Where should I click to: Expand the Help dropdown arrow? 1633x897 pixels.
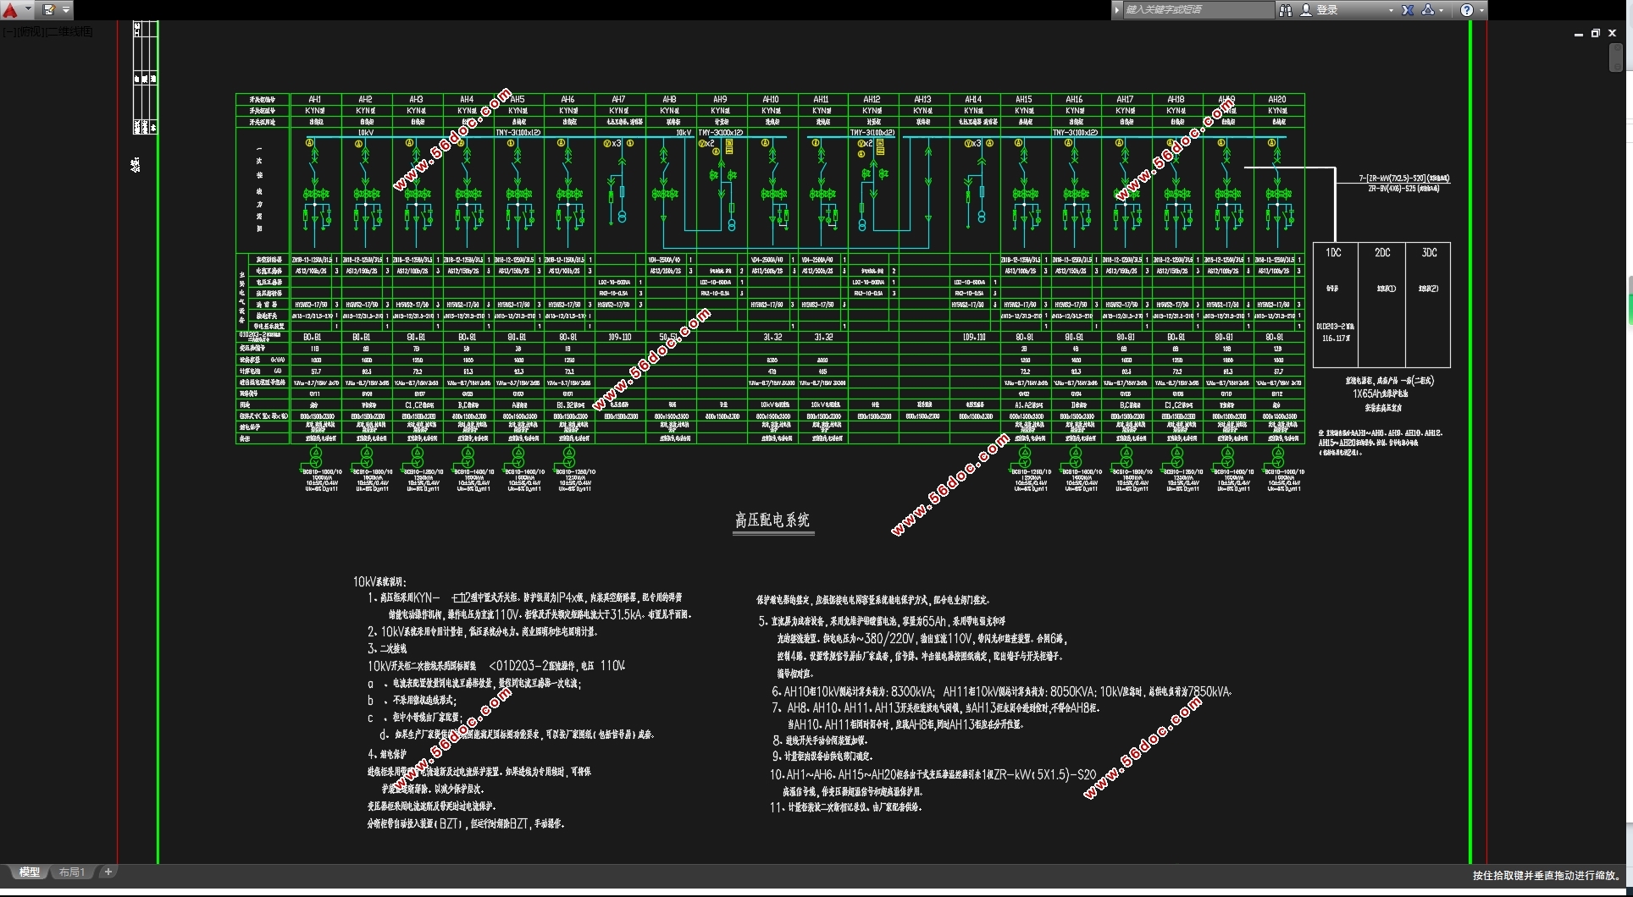click(x=1481, y=10)
